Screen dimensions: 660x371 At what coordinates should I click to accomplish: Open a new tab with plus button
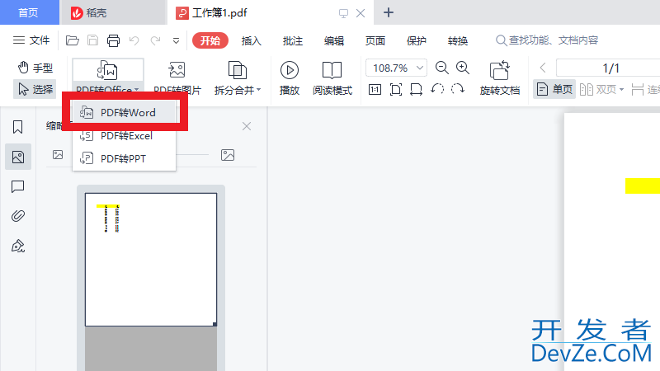388,12
